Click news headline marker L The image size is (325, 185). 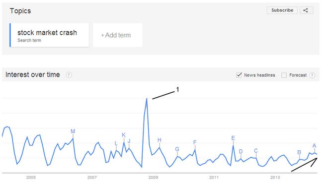pos(116,143)
